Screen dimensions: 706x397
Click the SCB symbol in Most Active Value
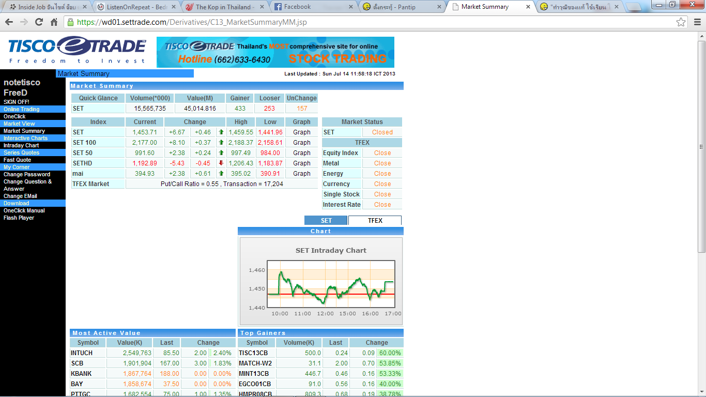[x=77, y=363]
